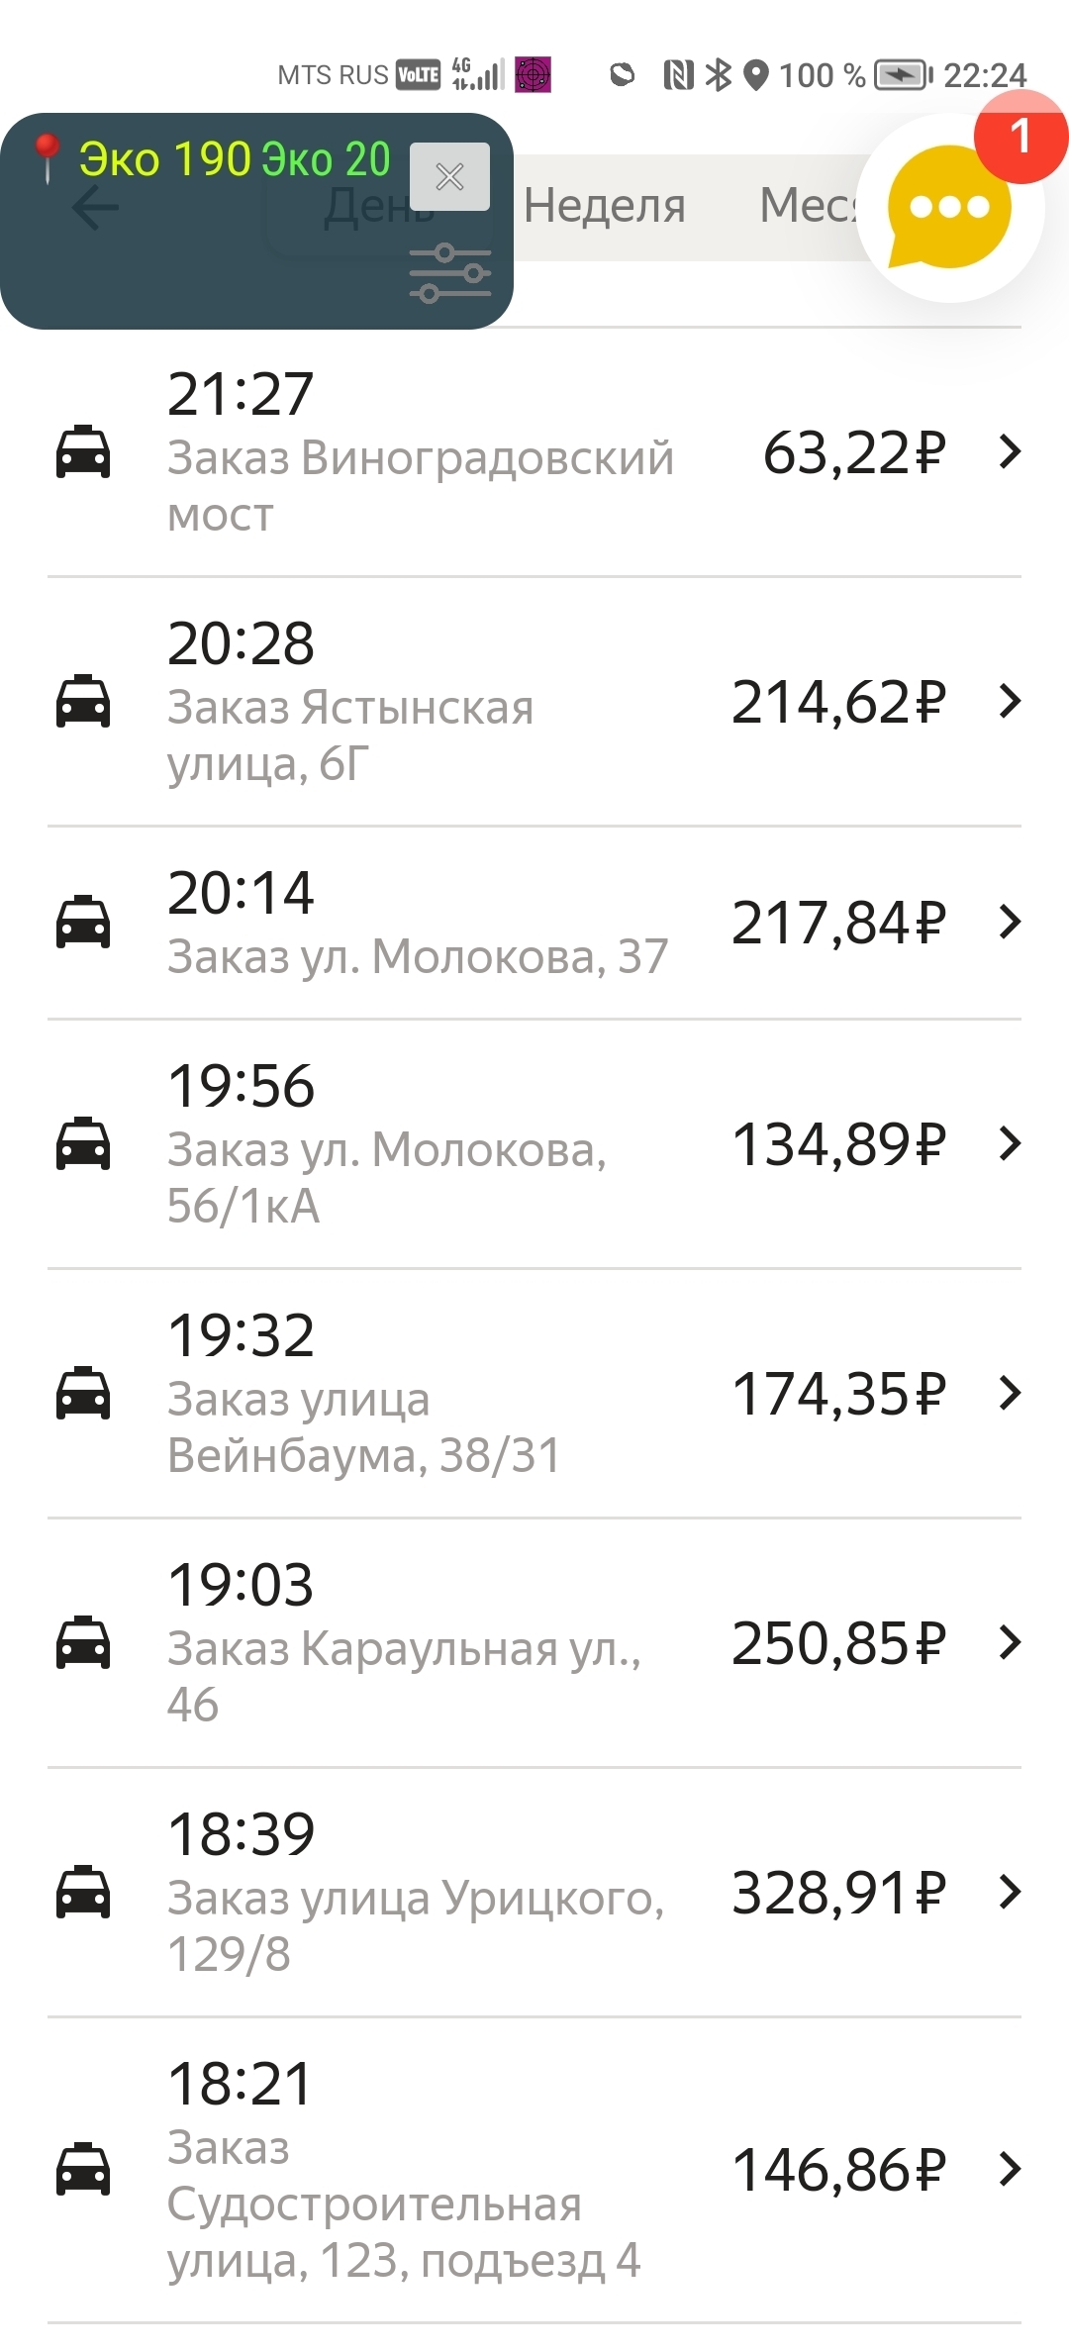This screenshot has height=2352, width=1069.
Task: Switch to the Неделя tab
Action: pos(604,206)
